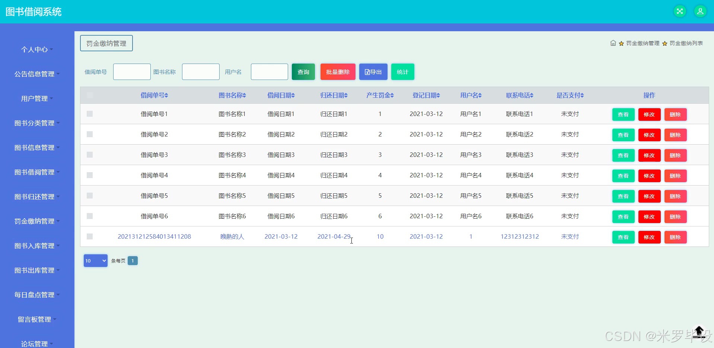Sort by 用户名 column arrows
Image resolution: width=714 pixels, height=348 pixels.
pos(480,96)
